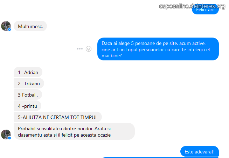Screen dimensions: 229x158
Task: Click the avatar beside the Probabil si rivalitatea message
Action: pos(6,134)
